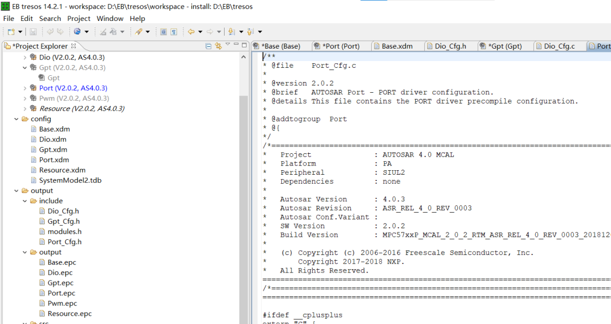Viewport: 611px width, 324px height.
Task: Expand the Port (V2.0.2, AS4.0.3) module node
Action: [x=24, y=88]
